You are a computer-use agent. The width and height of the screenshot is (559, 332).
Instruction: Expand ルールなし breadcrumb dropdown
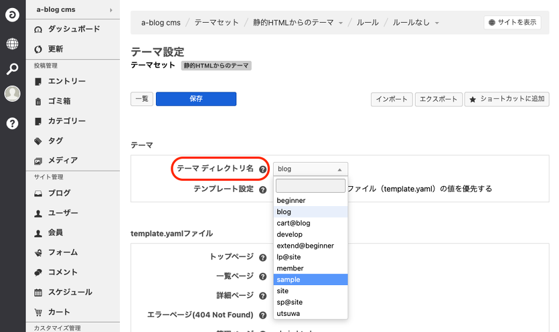pos(436,23)
